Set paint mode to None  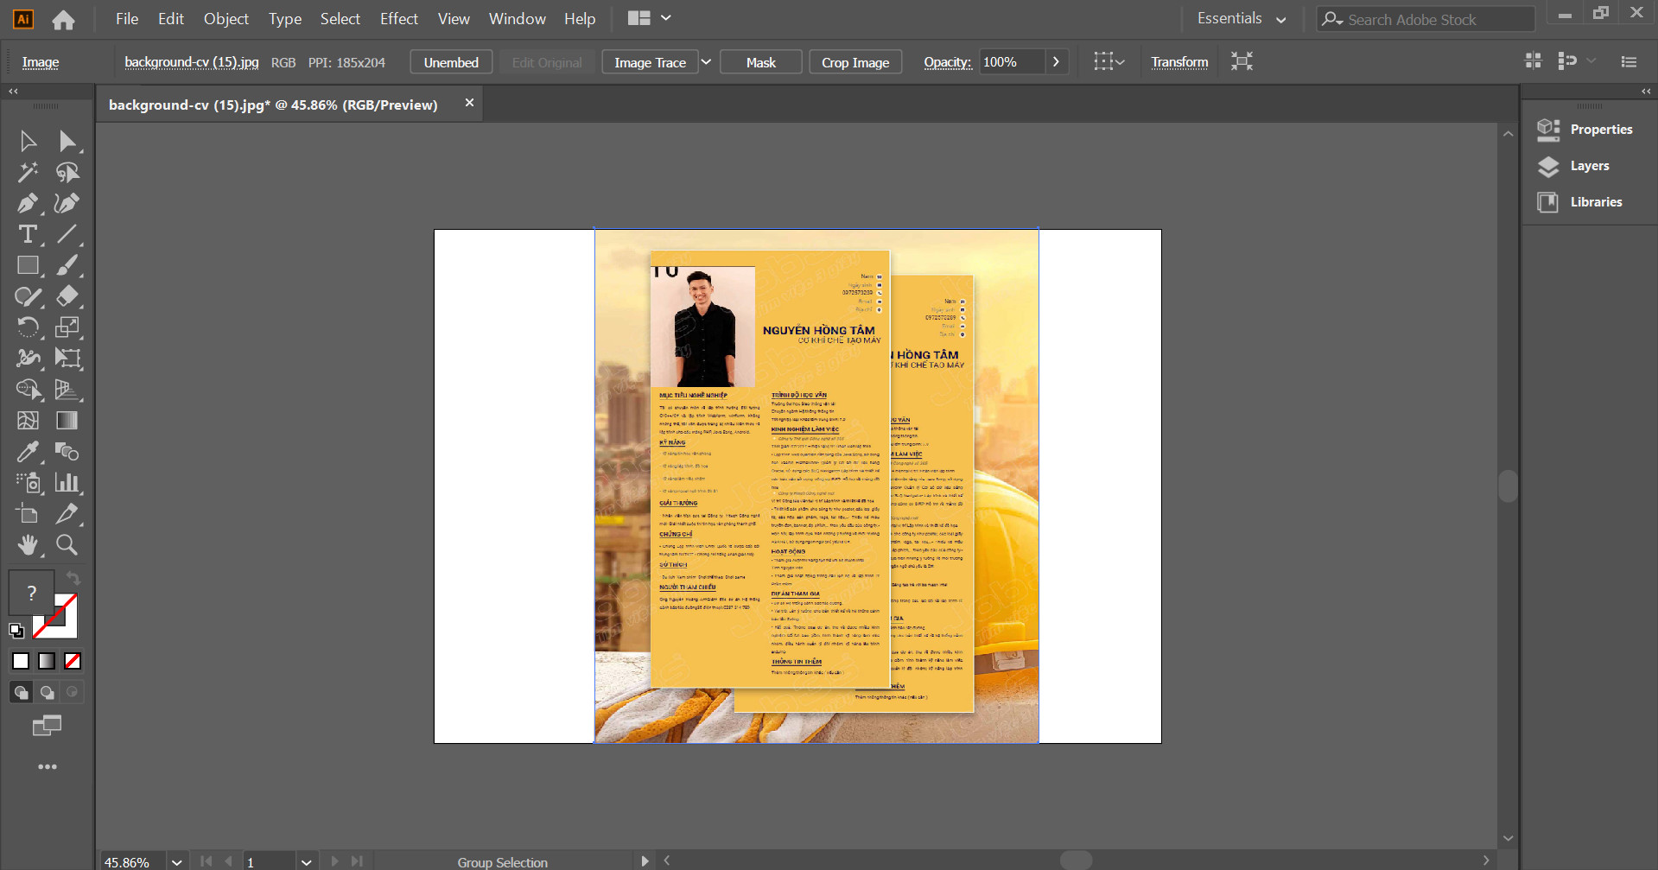(x=73, y=661)
